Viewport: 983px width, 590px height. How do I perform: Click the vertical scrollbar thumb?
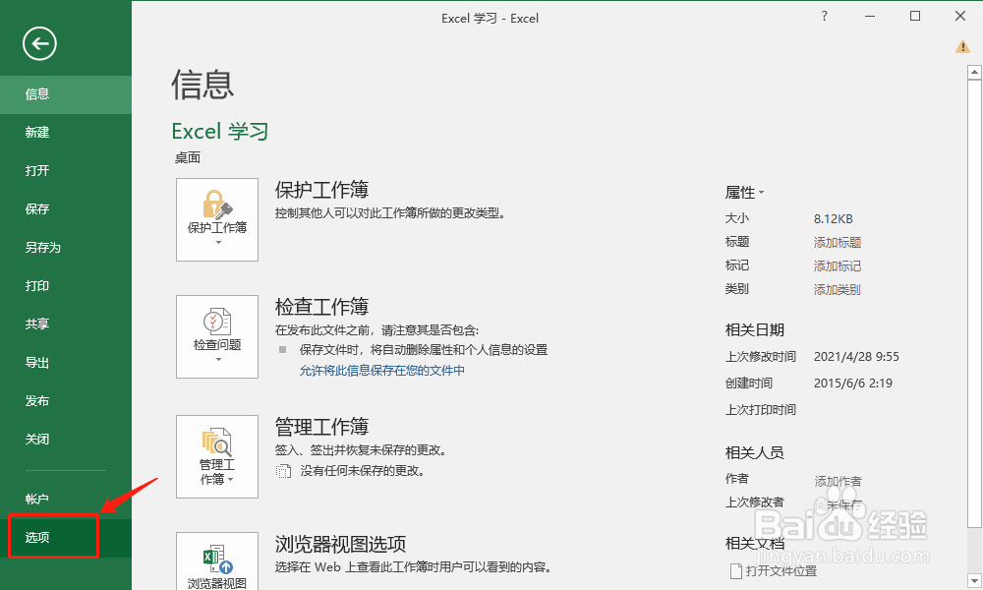point(974,304)
